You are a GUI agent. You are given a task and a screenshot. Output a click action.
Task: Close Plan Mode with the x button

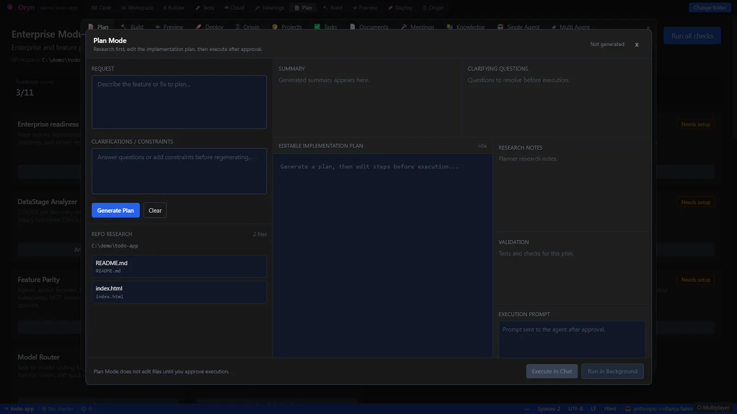(637, 45)
